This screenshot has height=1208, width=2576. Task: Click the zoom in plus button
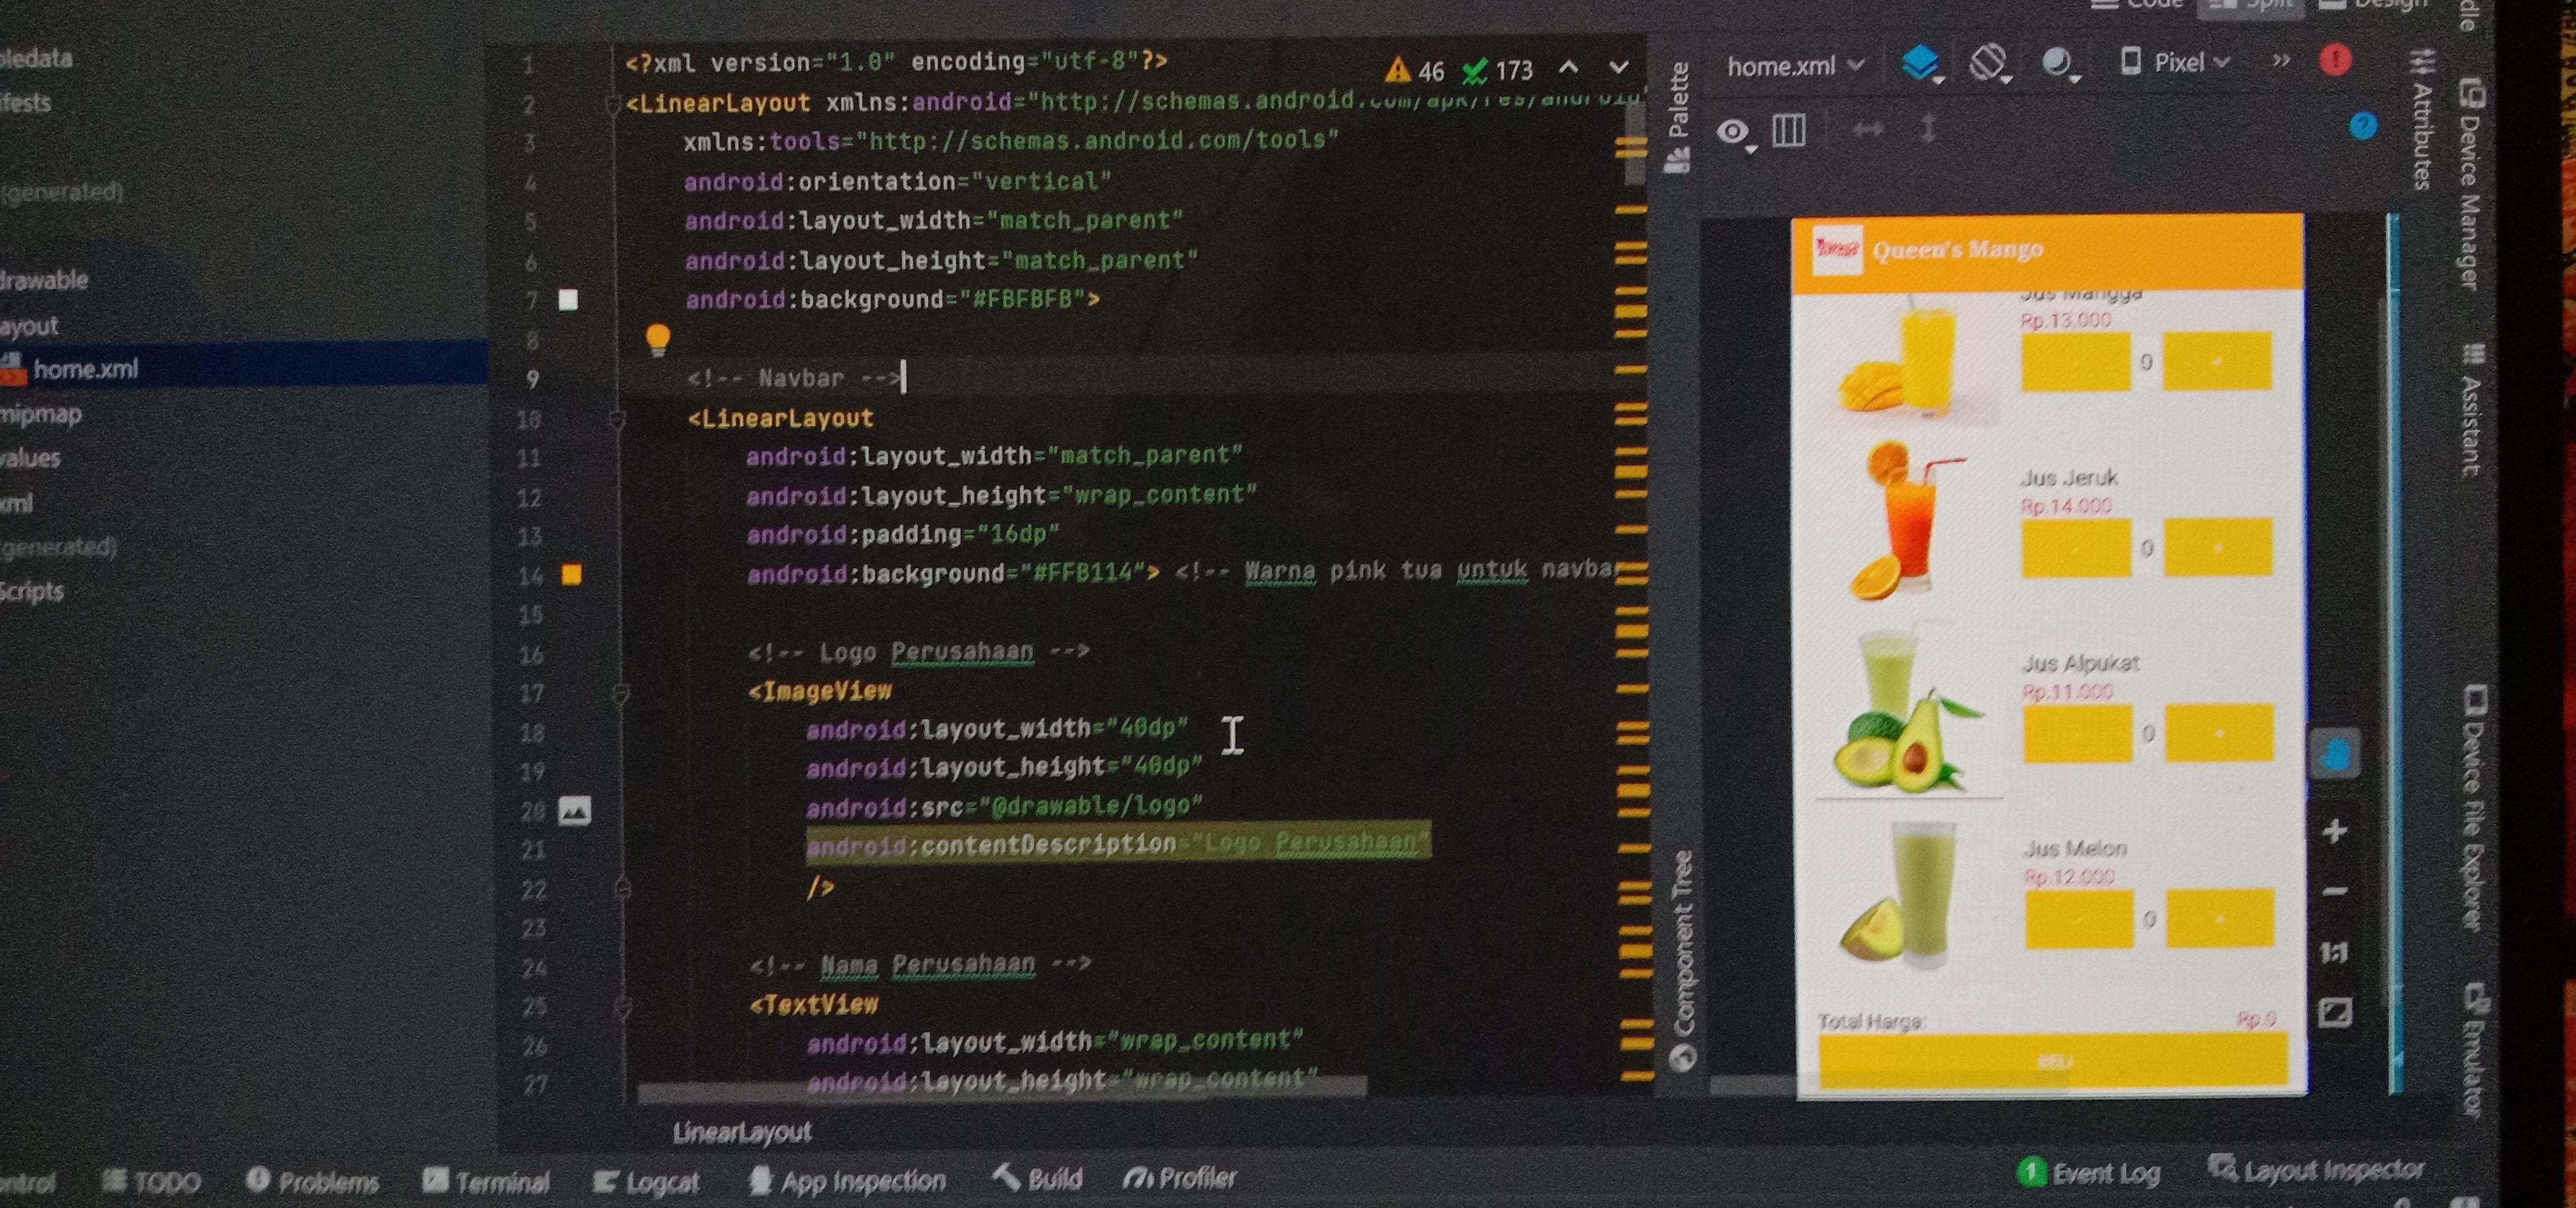point(2334,830)
